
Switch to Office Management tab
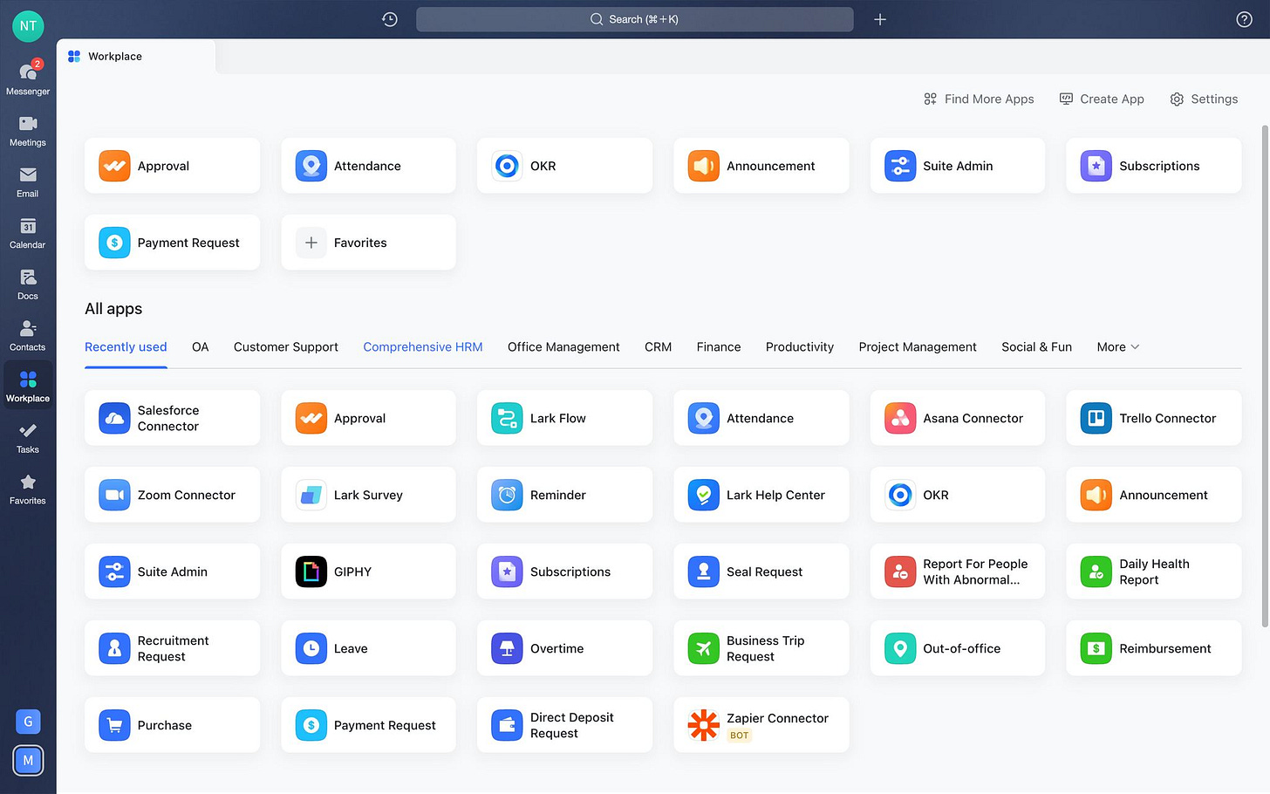pos(563,346)
